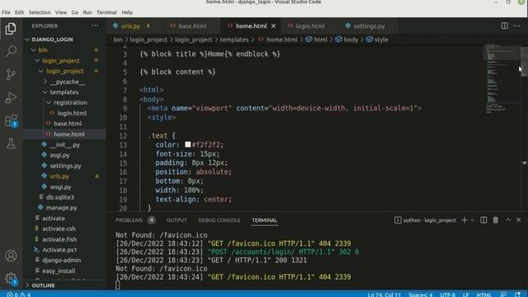This screenshot has height=297, width=528.
Task: Maximize the panel with up chevron
Action: click(x=508, y=220)
